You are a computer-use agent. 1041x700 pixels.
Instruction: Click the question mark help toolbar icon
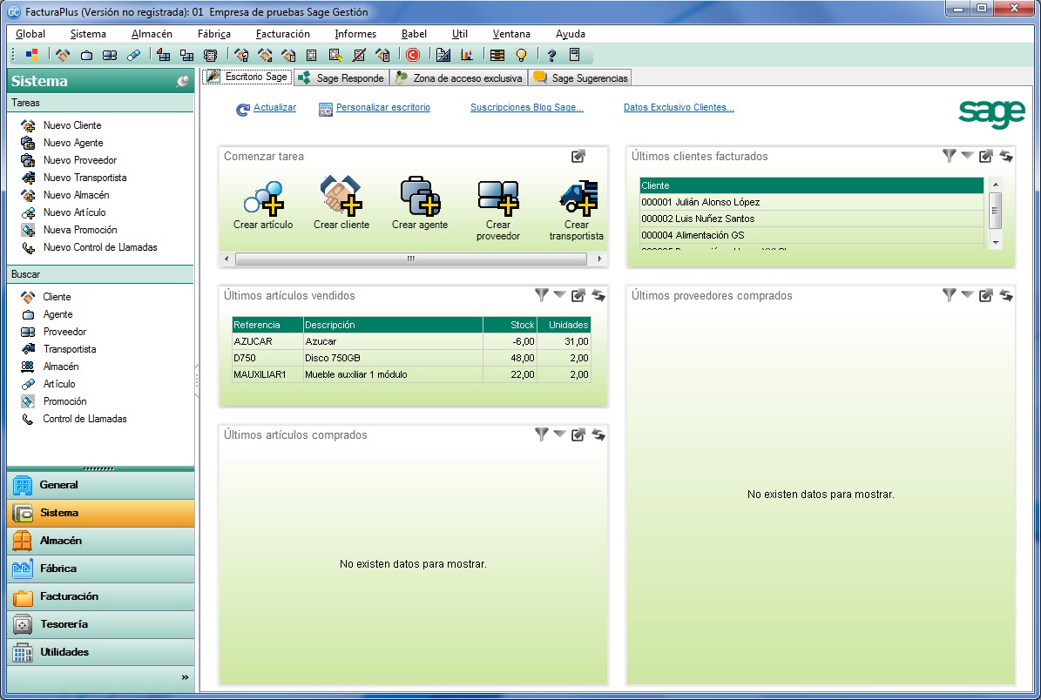(x=551, y=54)
